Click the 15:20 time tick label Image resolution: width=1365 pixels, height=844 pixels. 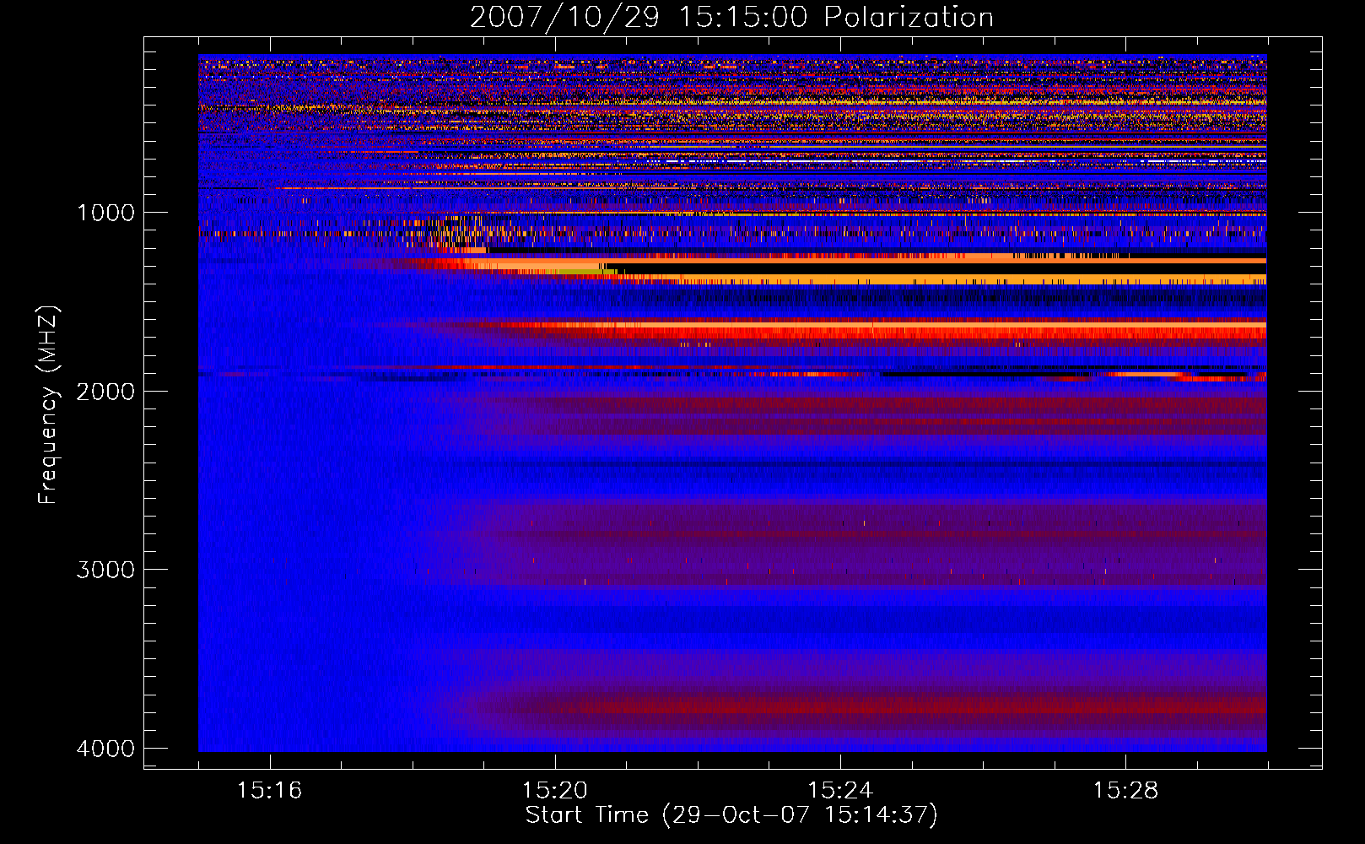click(x=554, y=791)
